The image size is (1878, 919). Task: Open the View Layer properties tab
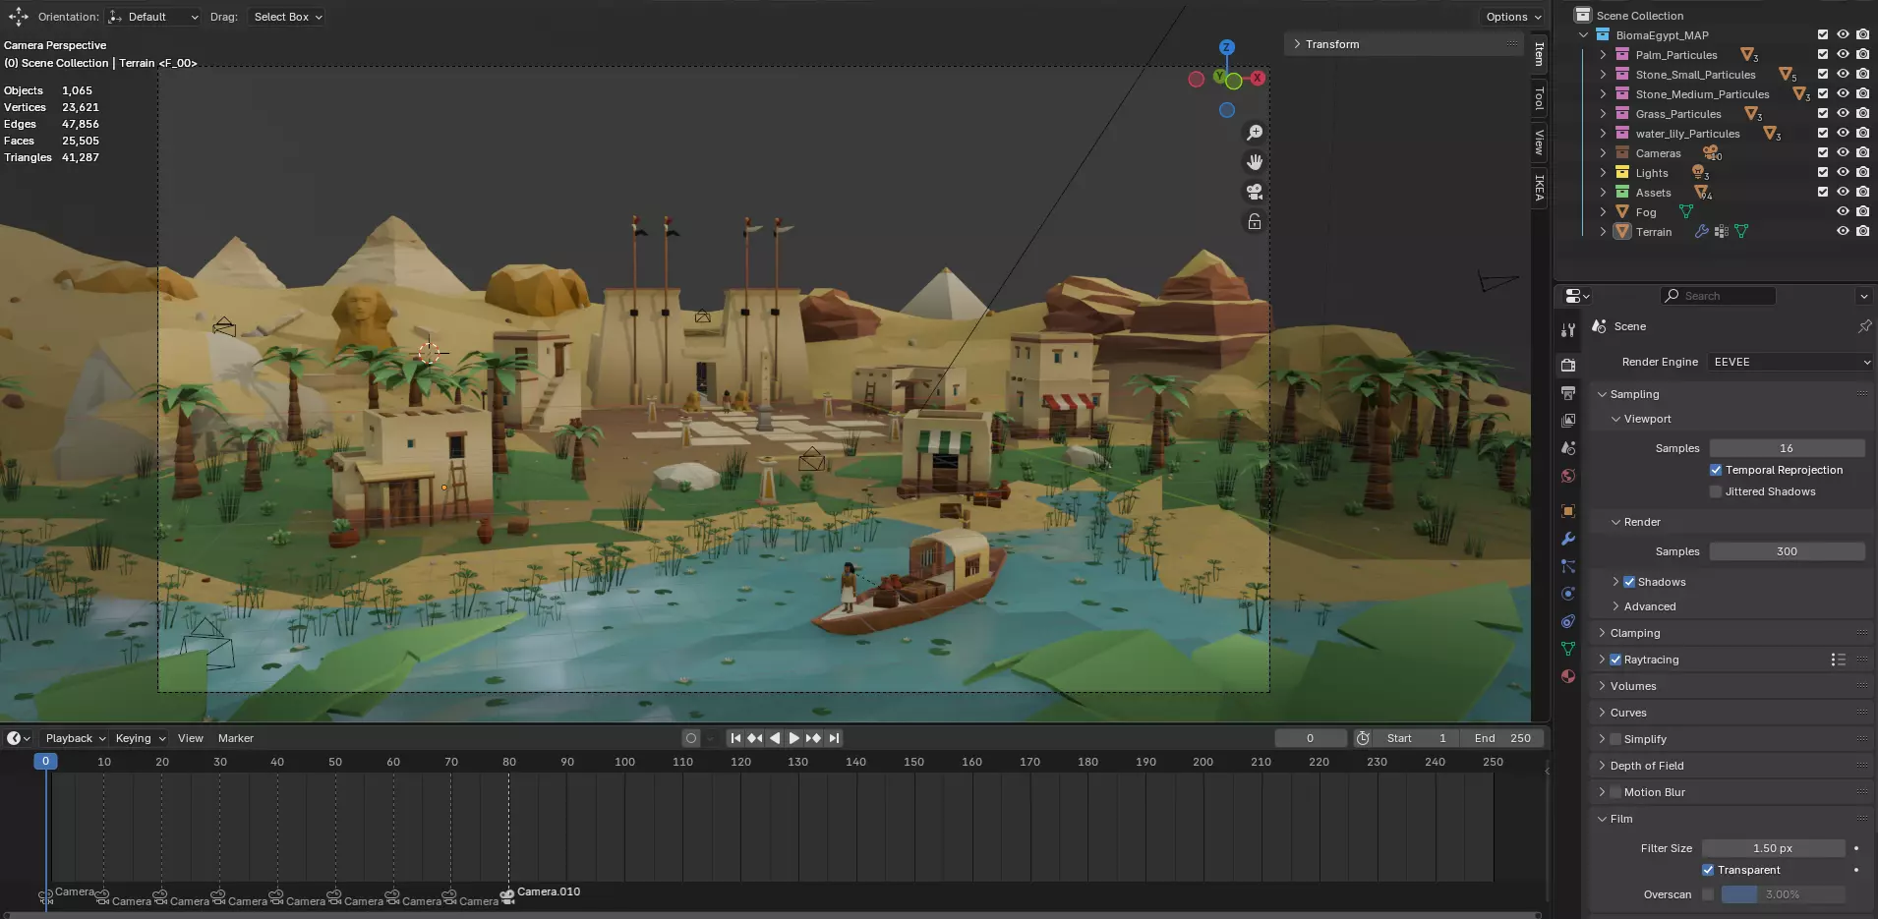(x=1568, y=420)
